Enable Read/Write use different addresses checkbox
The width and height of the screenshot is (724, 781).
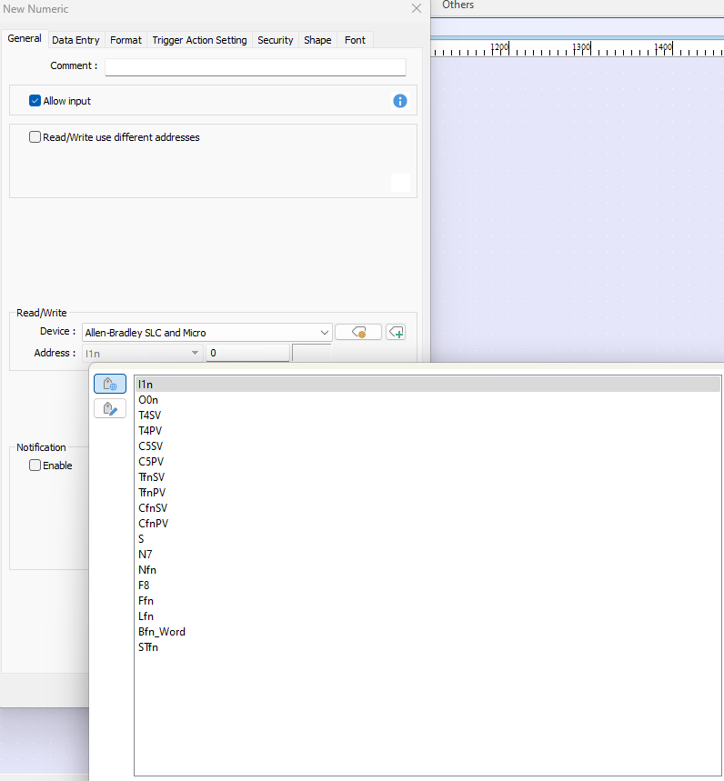[35, 137]
